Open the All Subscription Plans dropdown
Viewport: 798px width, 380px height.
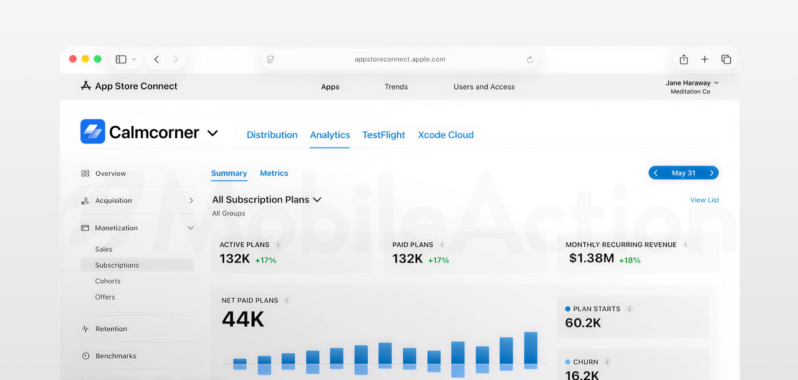coord(267,199)
